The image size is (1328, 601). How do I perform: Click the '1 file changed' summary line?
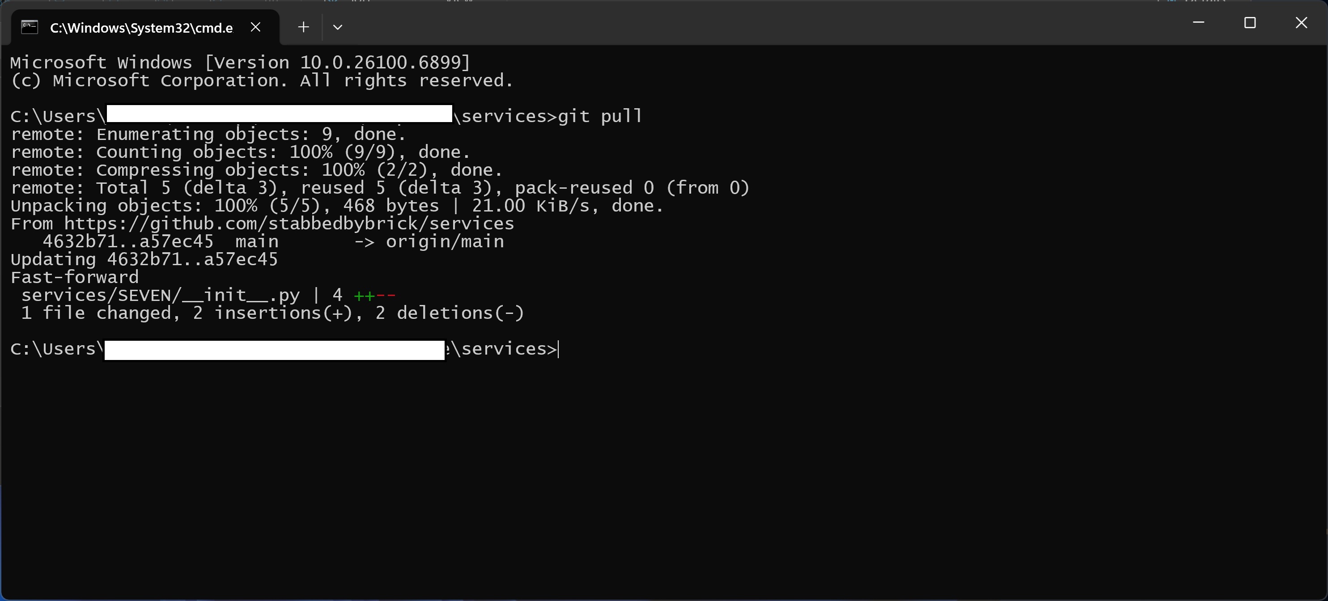272,313
